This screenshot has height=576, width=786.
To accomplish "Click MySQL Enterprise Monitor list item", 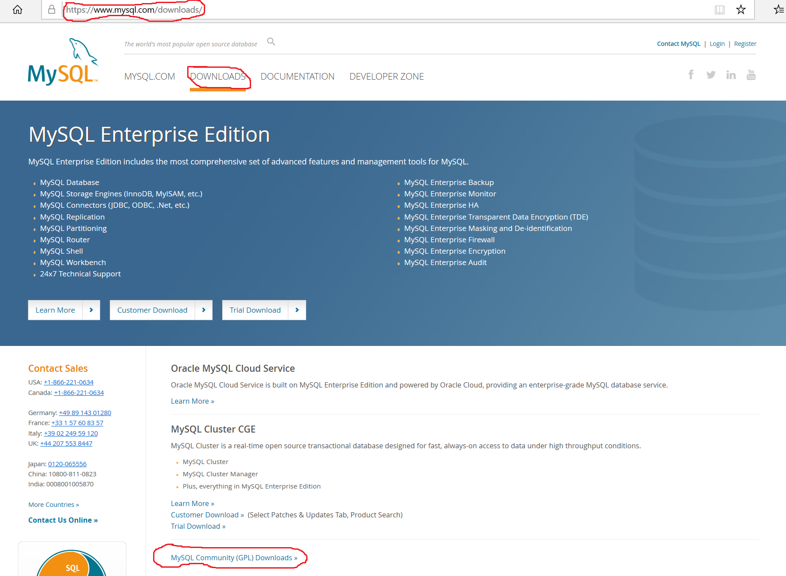I will coord(450,194).
